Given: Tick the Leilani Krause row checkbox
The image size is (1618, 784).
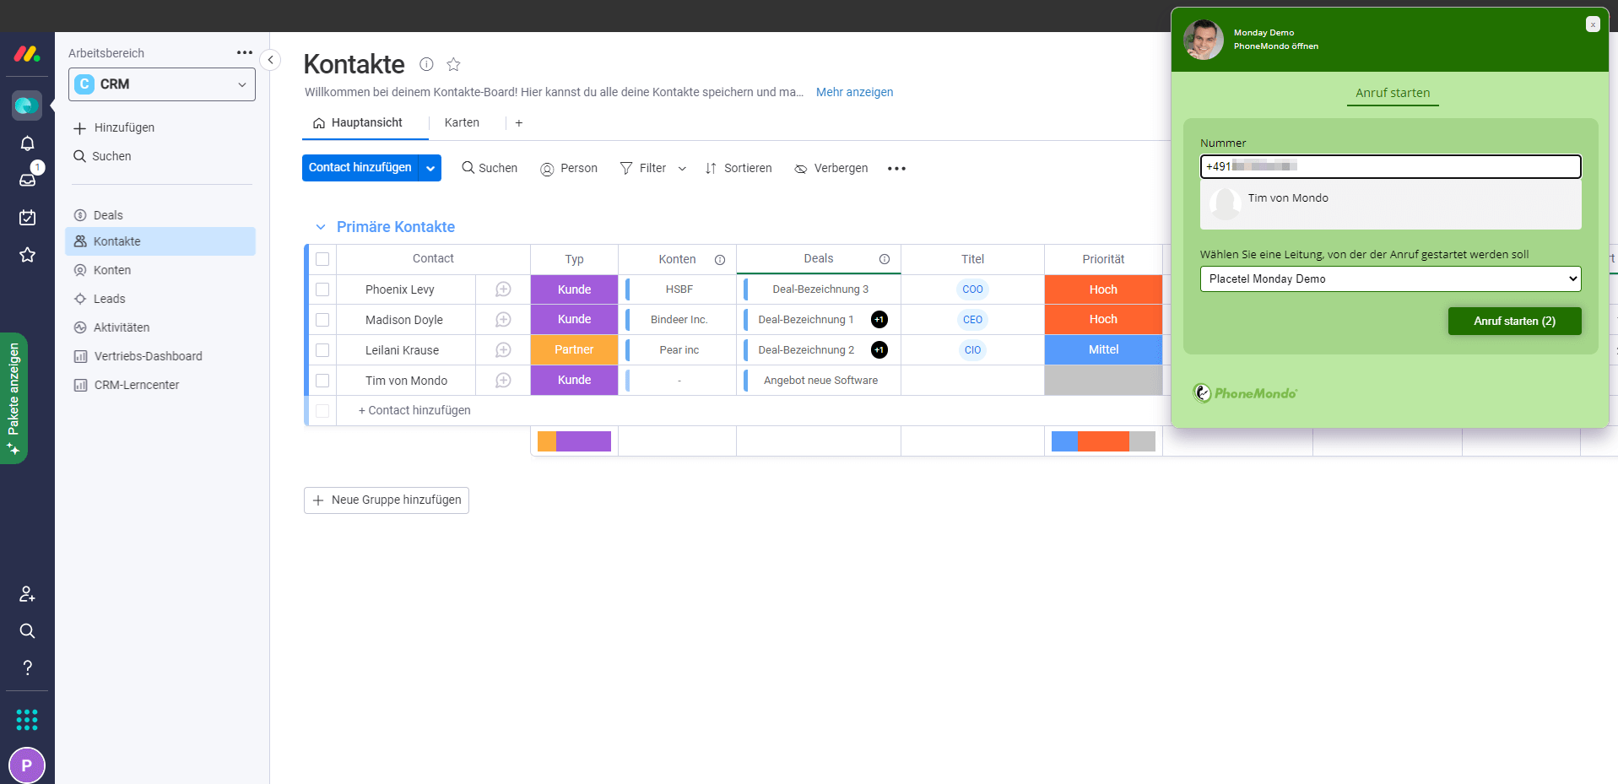Looking at the screenshot, I should pyautogui.click(x=322, y=350).
